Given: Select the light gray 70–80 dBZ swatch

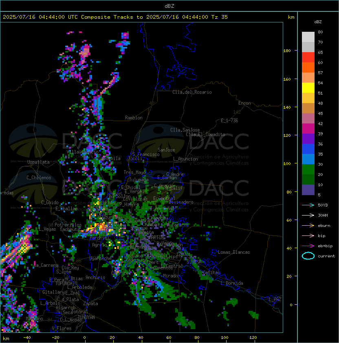Looking at the screenshot, I should click(308, 37).
